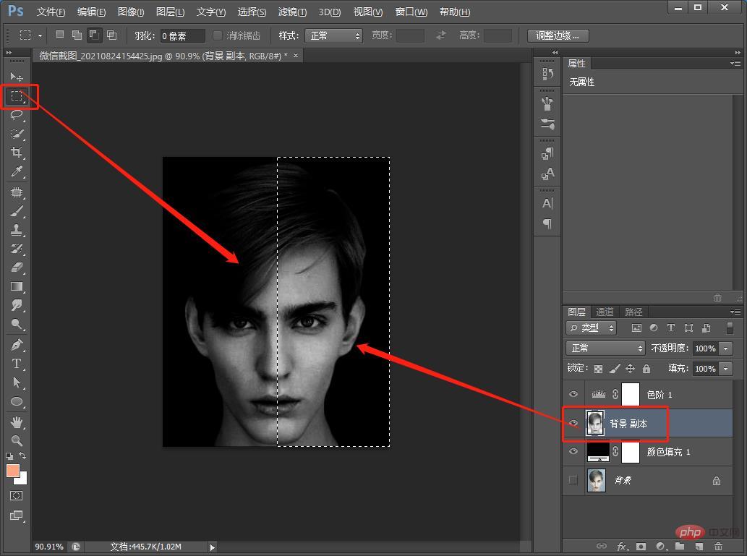Screen dimensions: 747x556
Task: Select the Dodge tool
Action: coord(17,325)
